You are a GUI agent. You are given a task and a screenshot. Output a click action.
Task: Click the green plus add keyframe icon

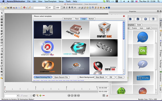tap(40, 96)
